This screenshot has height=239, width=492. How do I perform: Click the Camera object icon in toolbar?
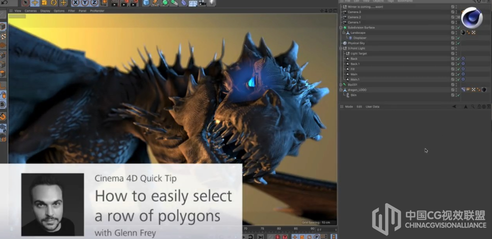pos(202,3)
